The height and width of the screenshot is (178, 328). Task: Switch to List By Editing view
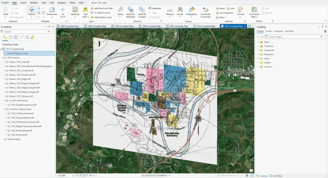click(x=21, y=37)
